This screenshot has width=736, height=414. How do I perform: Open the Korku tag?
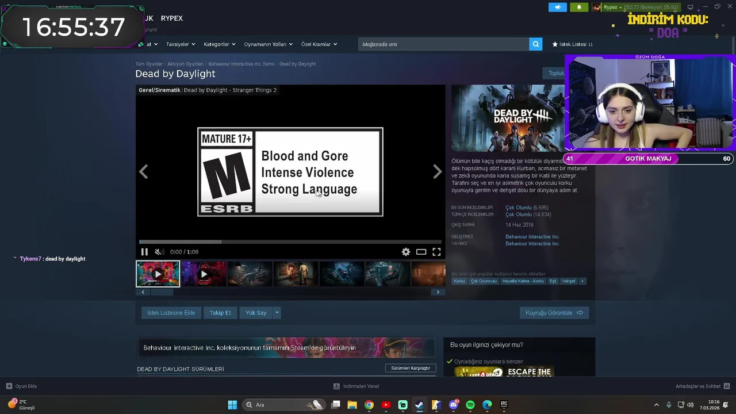[x=459, y=281]
